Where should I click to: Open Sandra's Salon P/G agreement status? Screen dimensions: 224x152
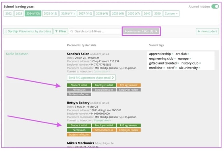pyautogui.click(x=129, y=85)
